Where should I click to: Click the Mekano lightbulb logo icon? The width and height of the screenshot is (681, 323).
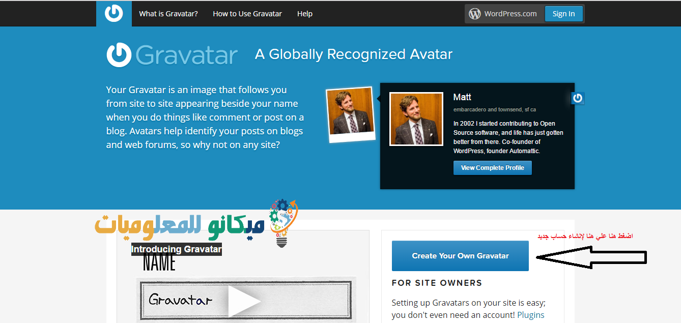tap(282, 223)
